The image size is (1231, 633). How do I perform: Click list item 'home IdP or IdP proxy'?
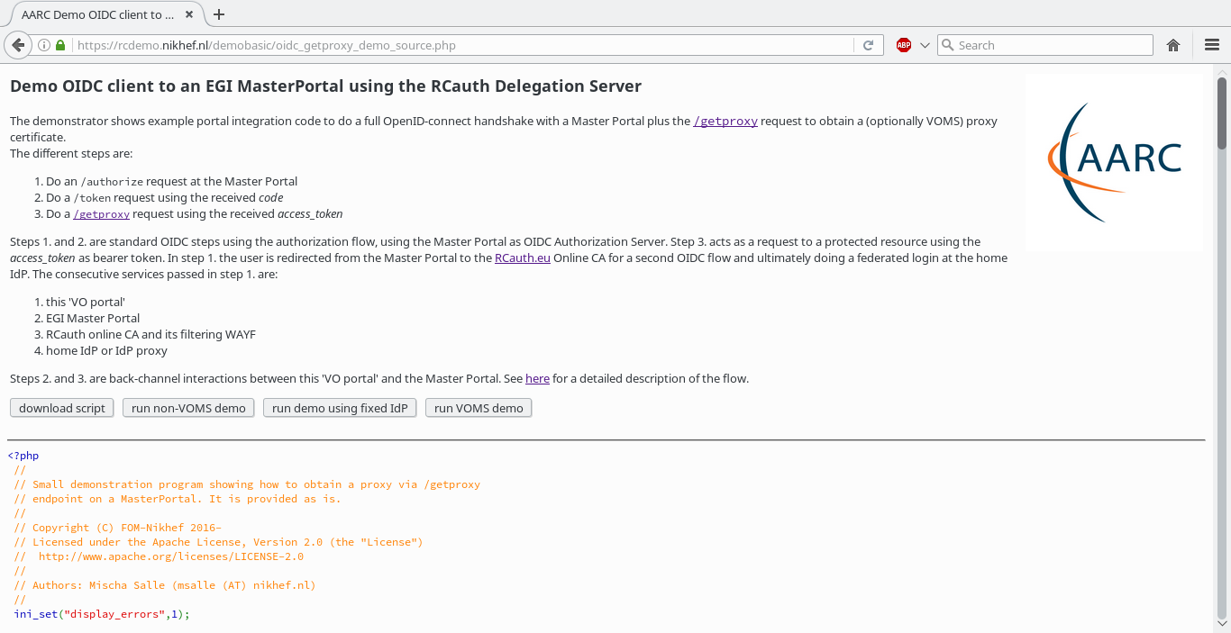pyautogui.click(x=106, y=351)
